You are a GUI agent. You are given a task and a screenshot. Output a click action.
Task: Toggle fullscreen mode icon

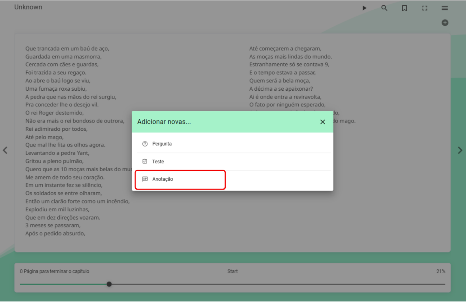[x=425, y=8]
